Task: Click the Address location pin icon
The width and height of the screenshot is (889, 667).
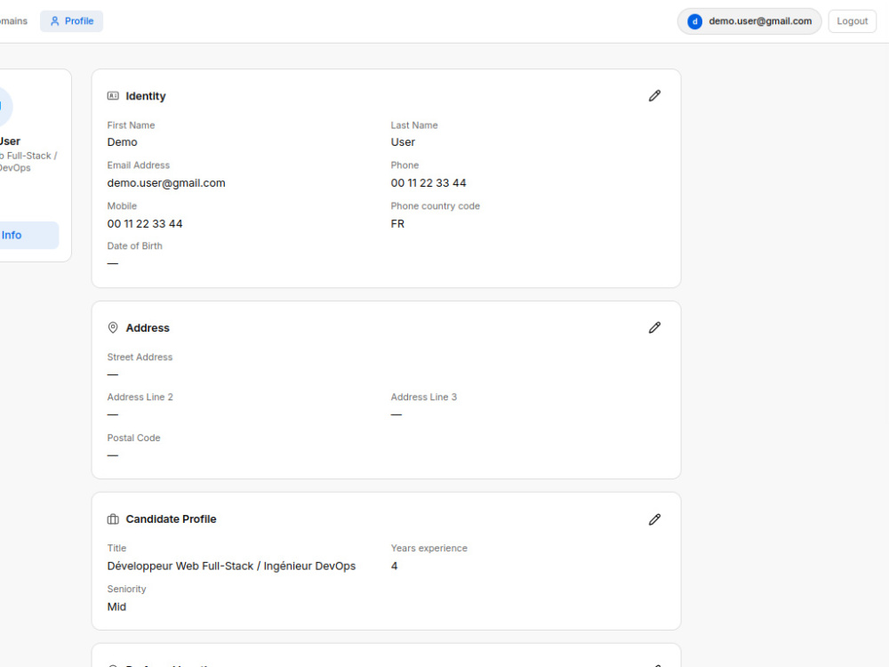Action: pos(113,328)
